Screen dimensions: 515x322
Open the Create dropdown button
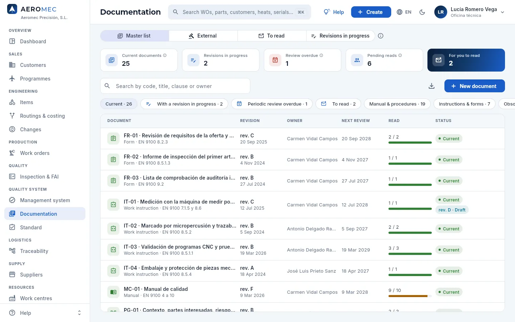tap(371, 12)
